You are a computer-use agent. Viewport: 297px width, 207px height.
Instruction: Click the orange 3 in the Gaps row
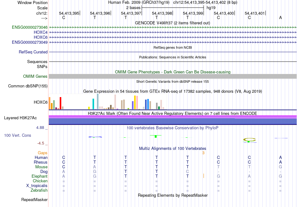203,153
